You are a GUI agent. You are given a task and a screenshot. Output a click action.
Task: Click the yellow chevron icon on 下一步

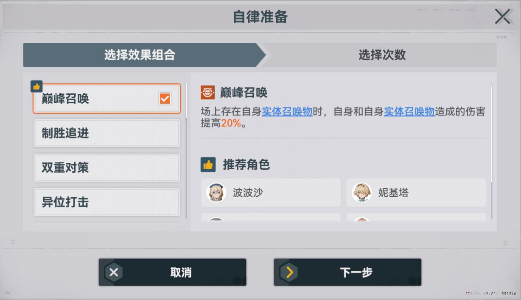point(289,272)
